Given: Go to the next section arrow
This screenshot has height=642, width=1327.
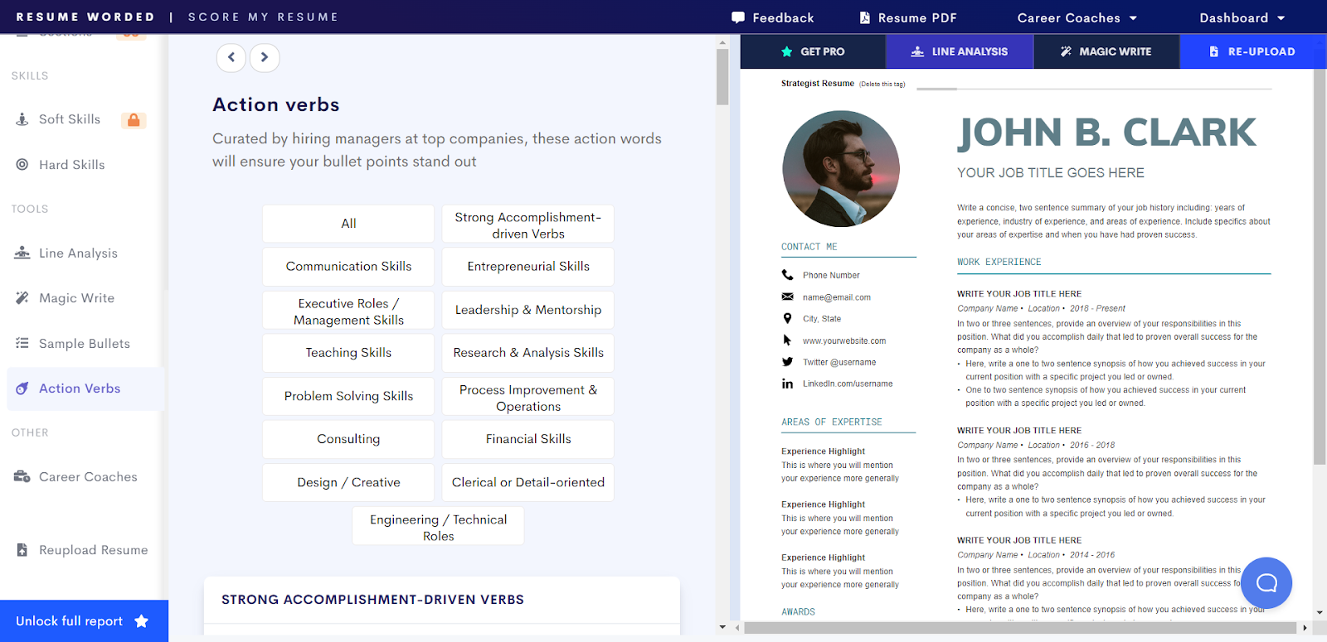Looking at the screenshot, I should point(265,57).
